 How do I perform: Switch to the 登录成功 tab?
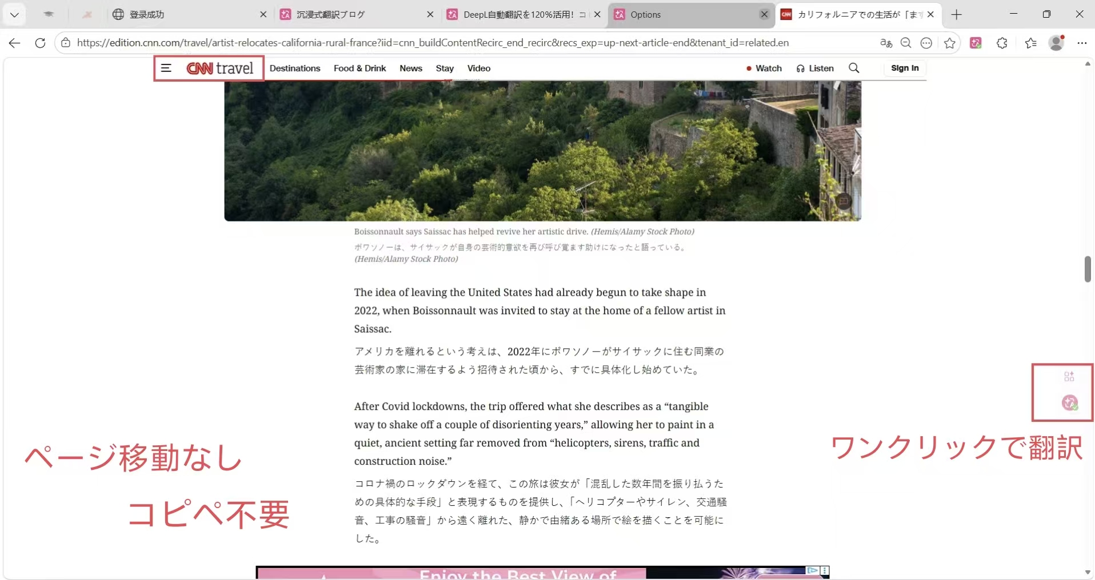click(x=183, y=15)
